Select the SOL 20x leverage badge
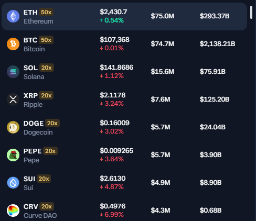The width and height of the screenshot is (256, 221). point(47,68)
